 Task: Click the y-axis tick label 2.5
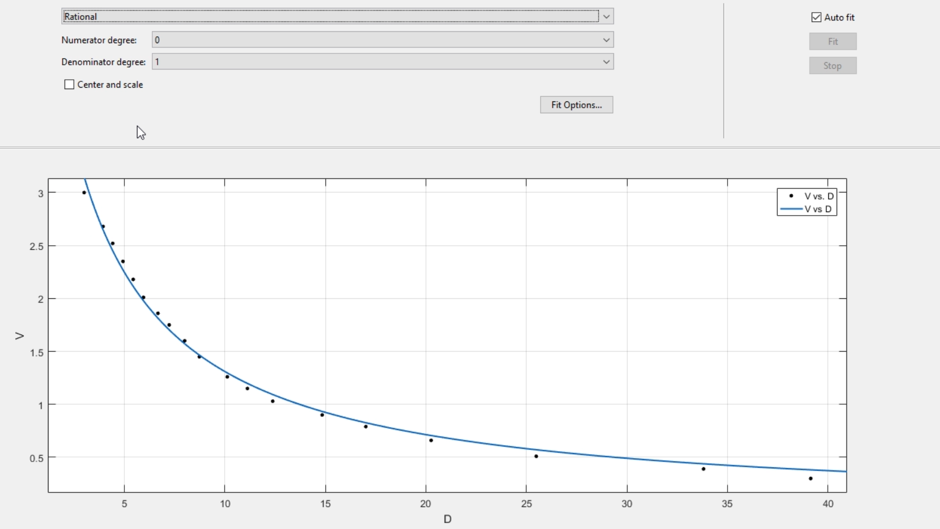(x=37, y=246)
